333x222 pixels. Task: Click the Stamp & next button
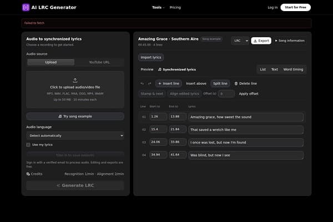pyautogui.click(x=152, y=94)
